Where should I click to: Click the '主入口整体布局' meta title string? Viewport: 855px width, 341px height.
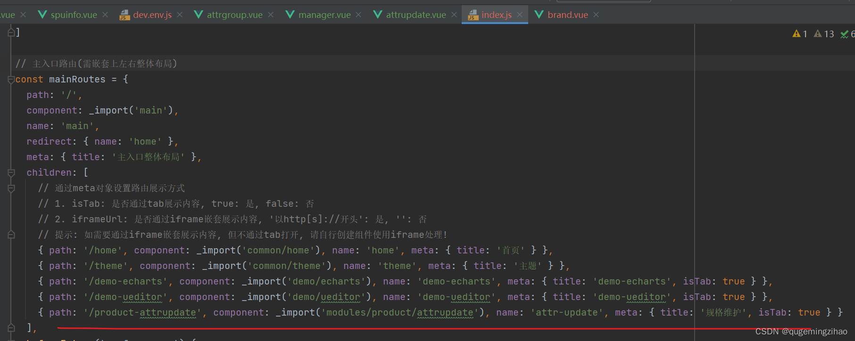coord(148,157)
